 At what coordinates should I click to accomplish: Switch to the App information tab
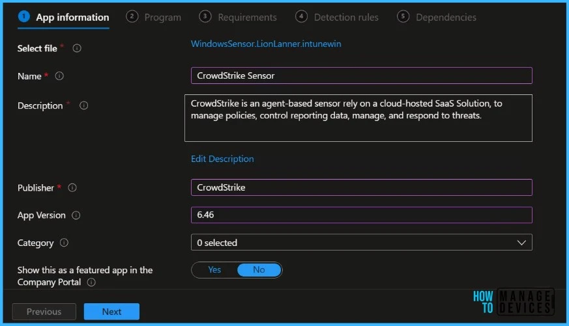coord(63,18)
